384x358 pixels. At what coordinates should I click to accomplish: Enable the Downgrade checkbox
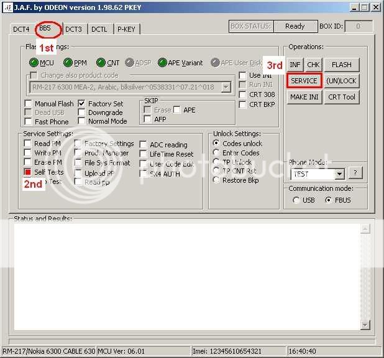(81, 112)
